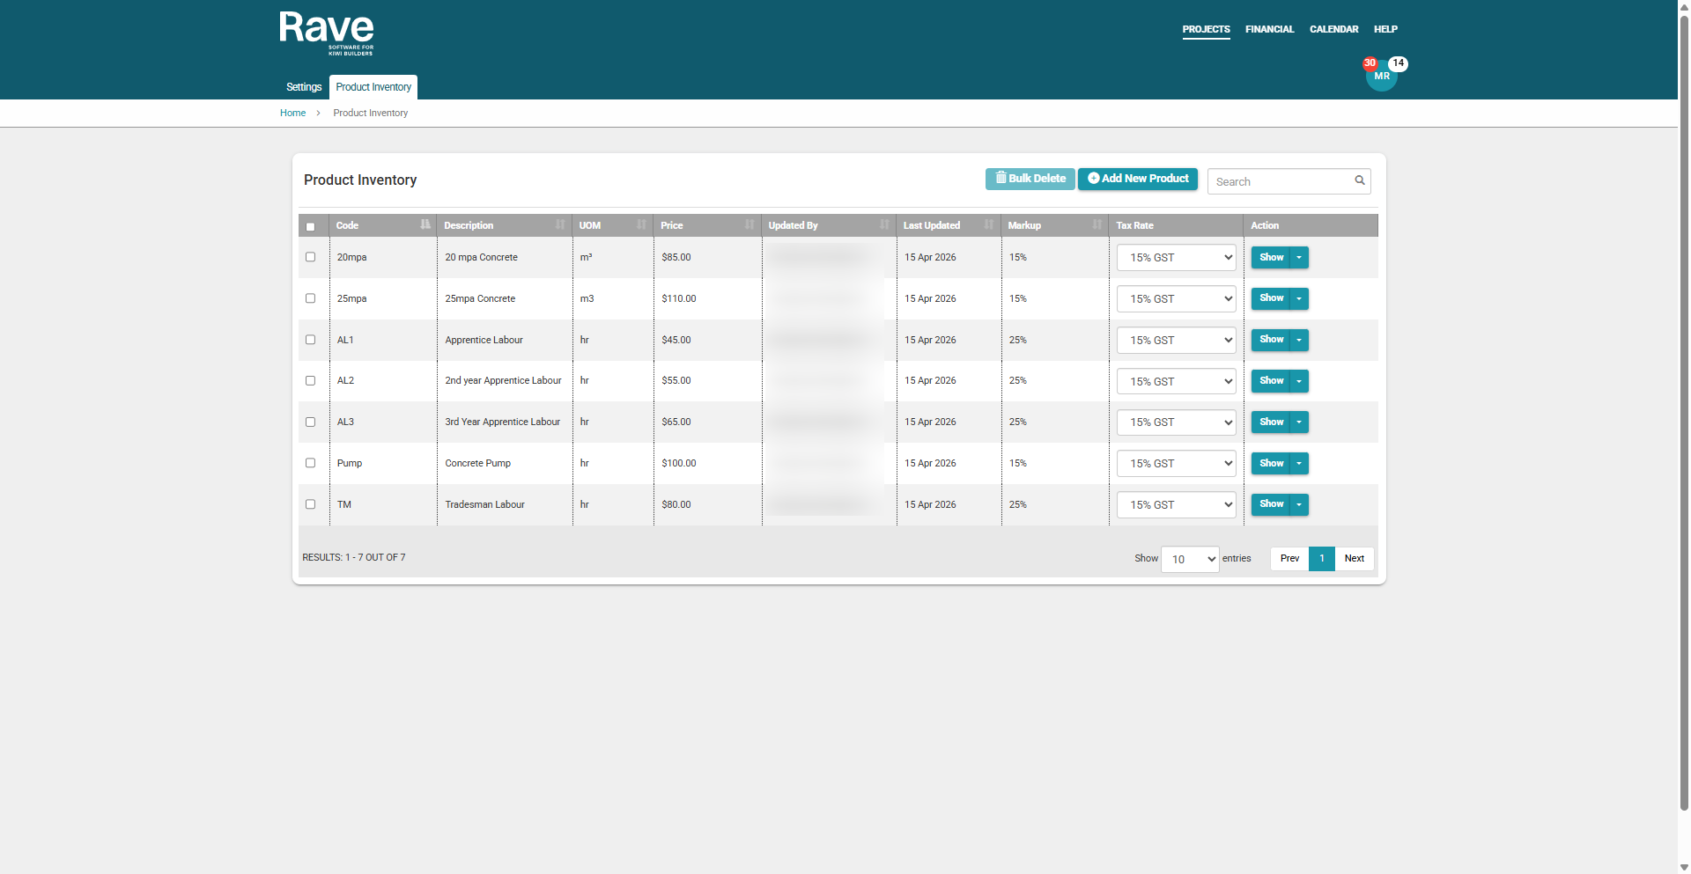This screenshot has width=1691, height=874.
Task: Tick the AL3 row checkbox
Action: click(310, 422)
